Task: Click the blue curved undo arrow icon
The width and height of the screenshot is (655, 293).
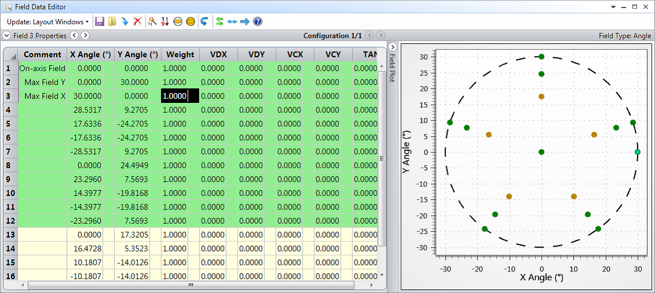Action: [204, 22]
